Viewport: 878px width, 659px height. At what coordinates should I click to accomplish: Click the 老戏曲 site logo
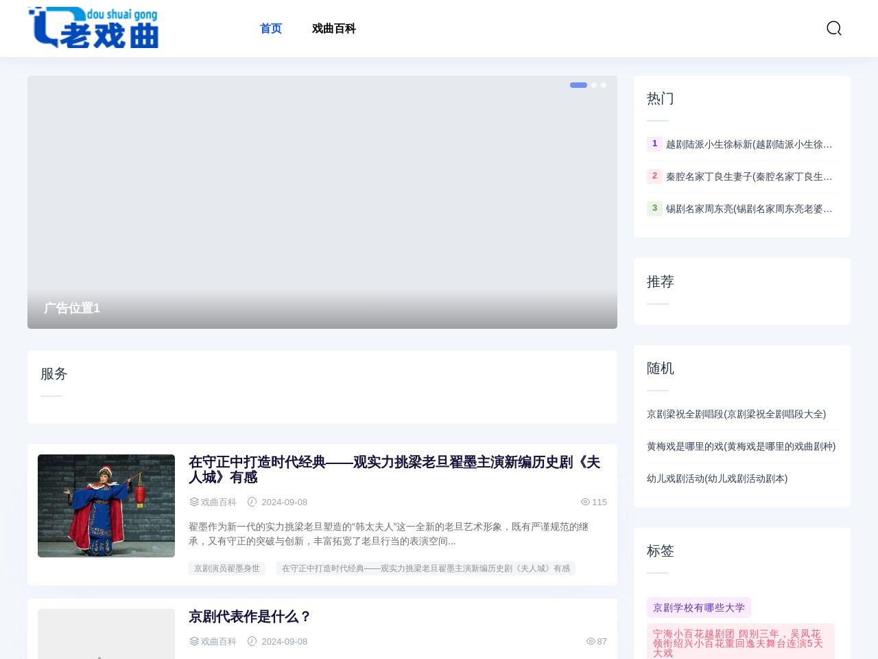click(93, 28)
